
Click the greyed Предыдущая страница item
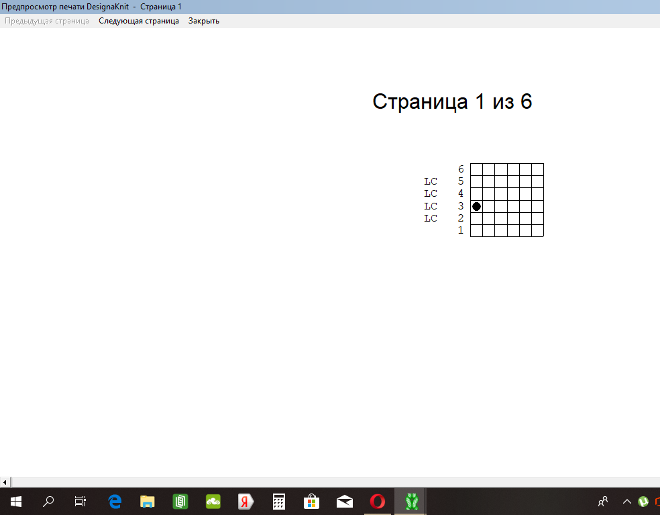[x=47, y=21]
